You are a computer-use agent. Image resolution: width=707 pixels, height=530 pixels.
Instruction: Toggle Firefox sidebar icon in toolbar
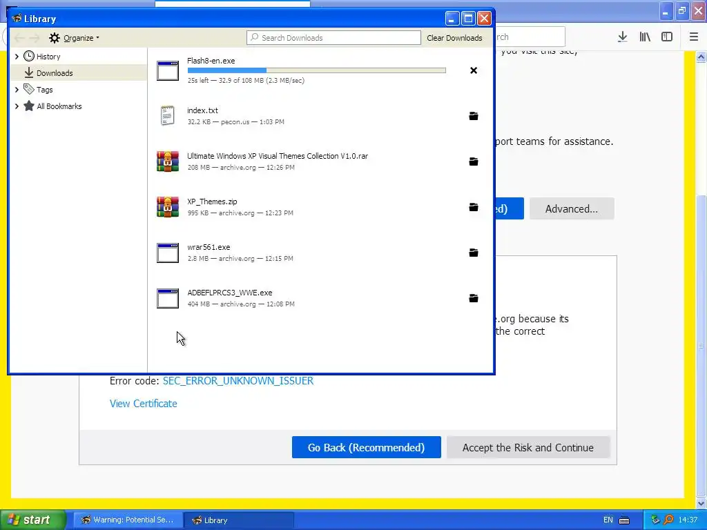pyautogui.click(x=667, y=37)
